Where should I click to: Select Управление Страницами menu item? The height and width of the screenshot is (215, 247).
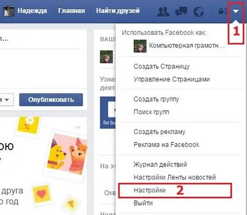(x=172, y=79)
